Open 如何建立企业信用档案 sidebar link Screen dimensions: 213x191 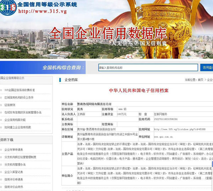pos(18,127)
